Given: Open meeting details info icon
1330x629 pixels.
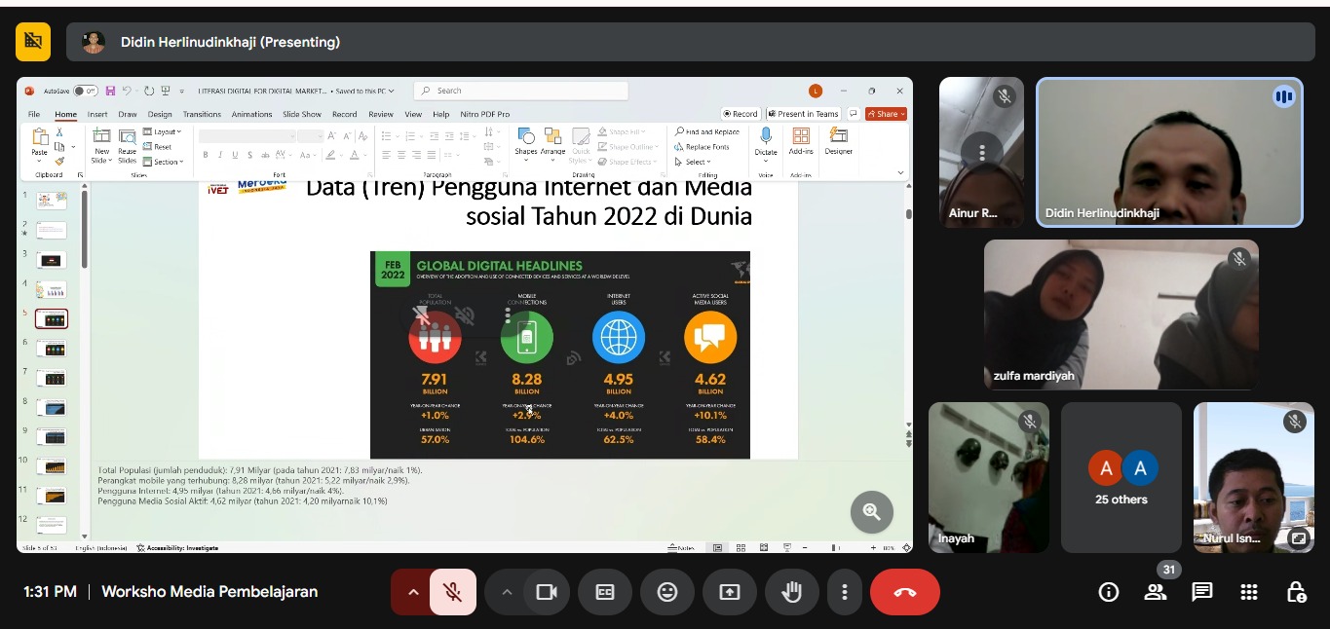Looking at the screenshot, I should pos(1108,592).
